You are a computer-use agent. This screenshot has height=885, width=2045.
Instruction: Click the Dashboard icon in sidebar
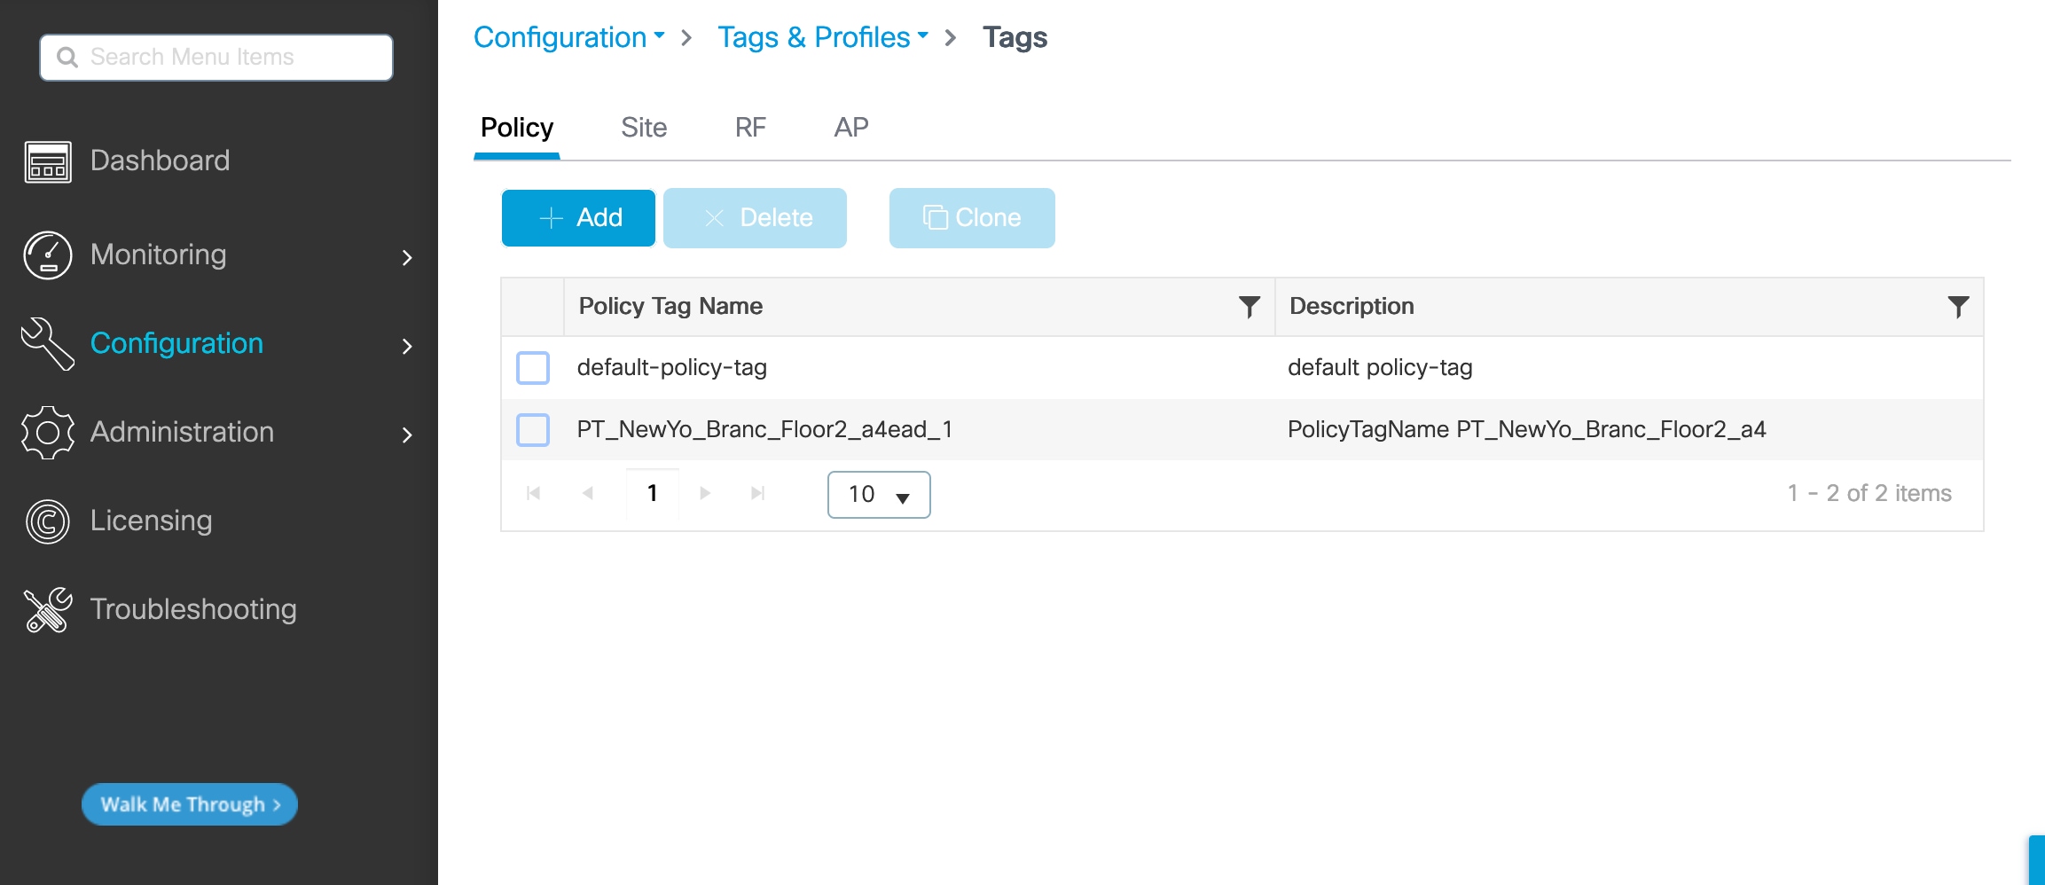click(x=48, y=161)
